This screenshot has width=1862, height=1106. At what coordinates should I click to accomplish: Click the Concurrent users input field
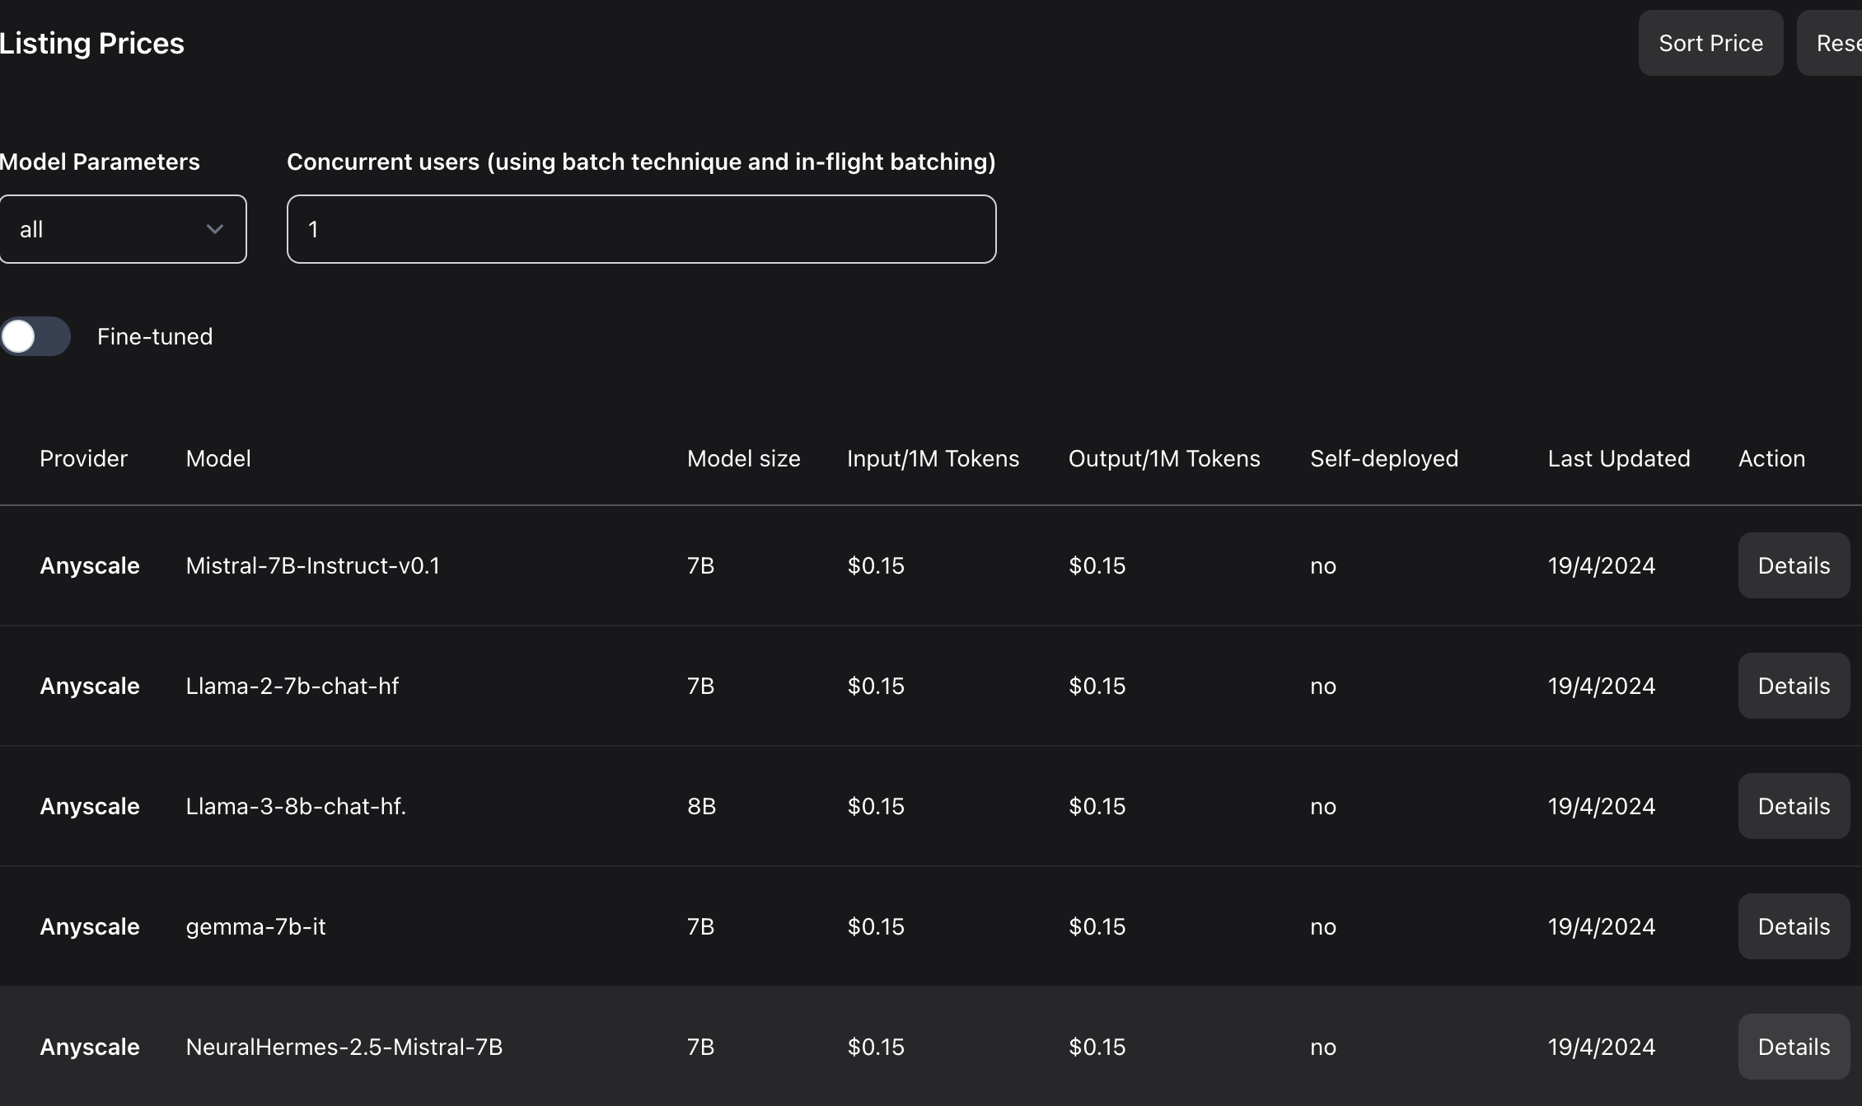(641, 229)
